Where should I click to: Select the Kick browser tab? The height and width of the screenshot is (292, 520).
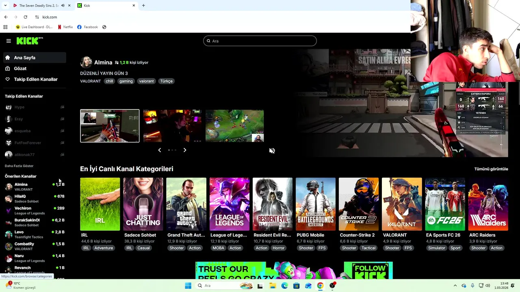click(x=106, y=6)
